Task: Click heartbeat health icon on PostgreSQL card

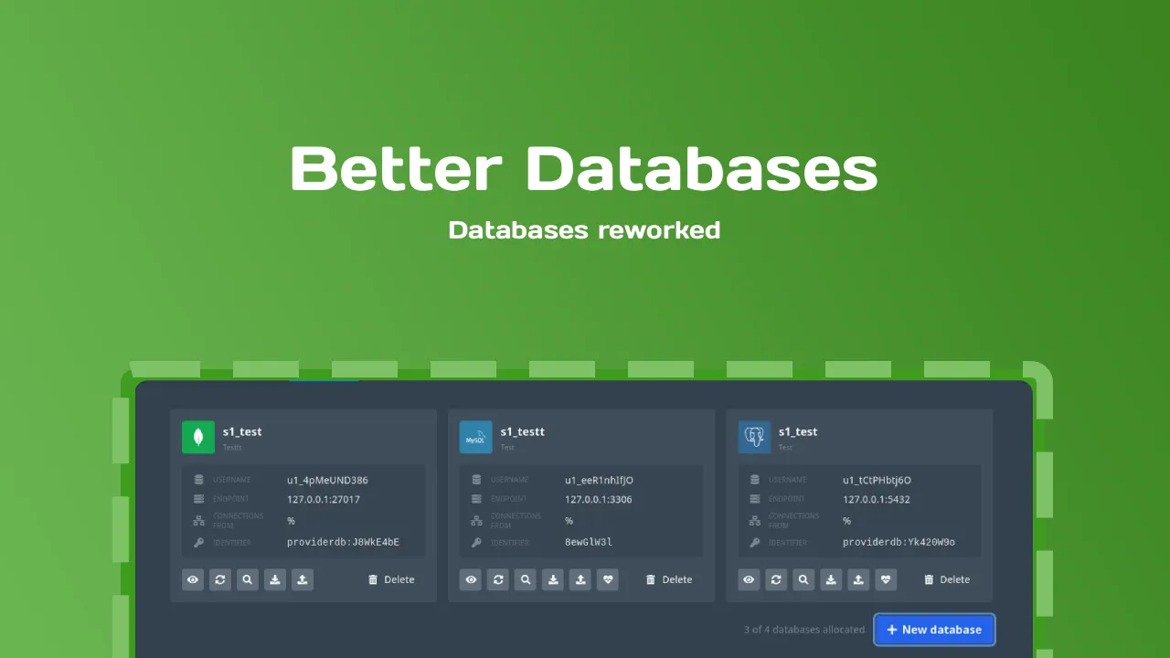Action: (x=886, y=579)
